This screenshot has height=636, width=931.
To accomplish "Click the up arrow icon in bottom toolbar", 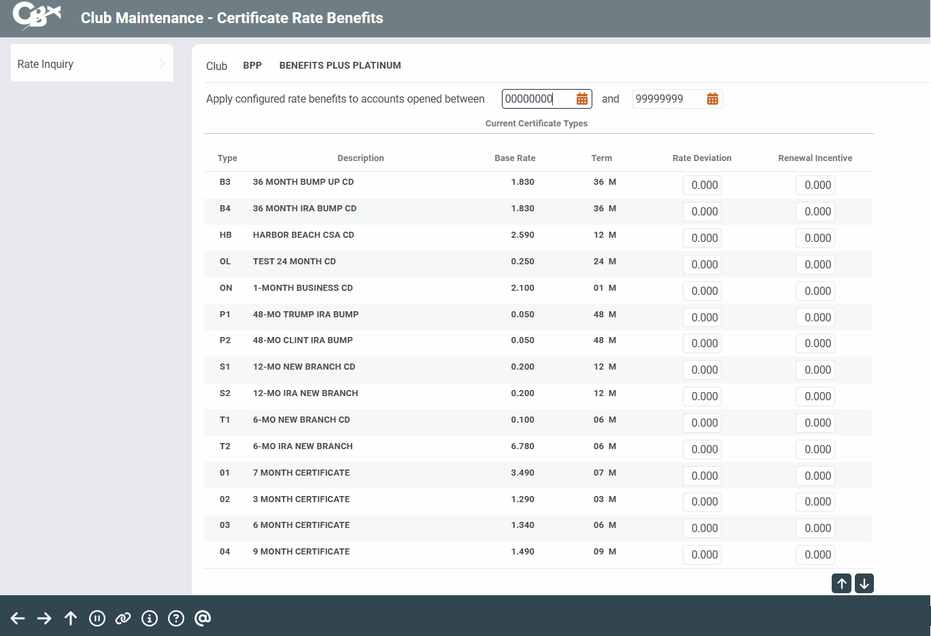I will [71, 618].
